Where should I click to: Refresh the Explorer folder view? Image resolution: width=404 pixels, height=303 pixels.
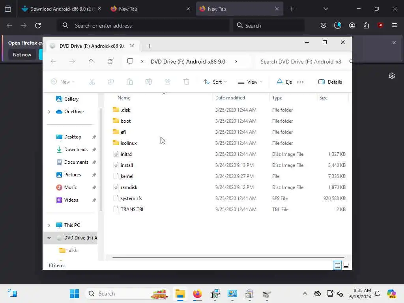(x=110, y=62)
